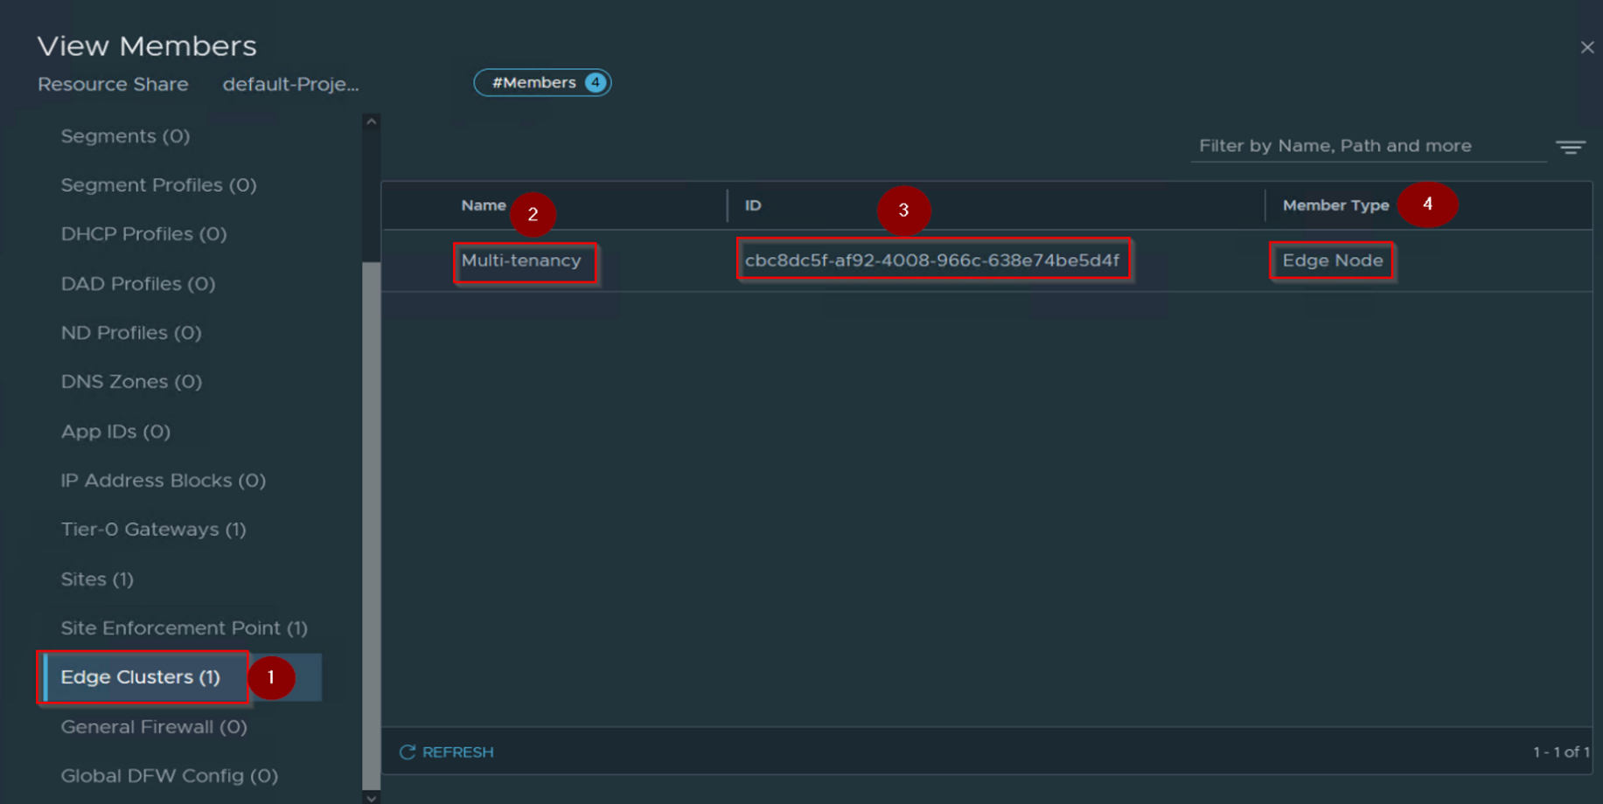1603x804 pixels.
Task: Sort by Name column header
Action: tap(483, 205)
